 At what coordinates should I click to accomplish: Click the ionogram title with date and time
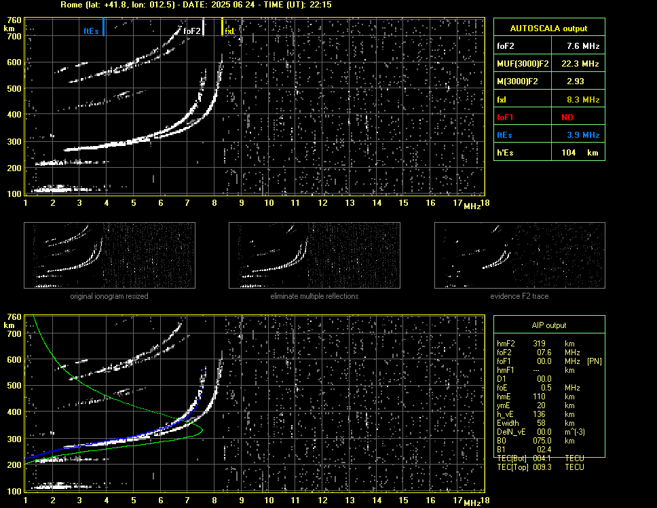(x=195, y=5)
